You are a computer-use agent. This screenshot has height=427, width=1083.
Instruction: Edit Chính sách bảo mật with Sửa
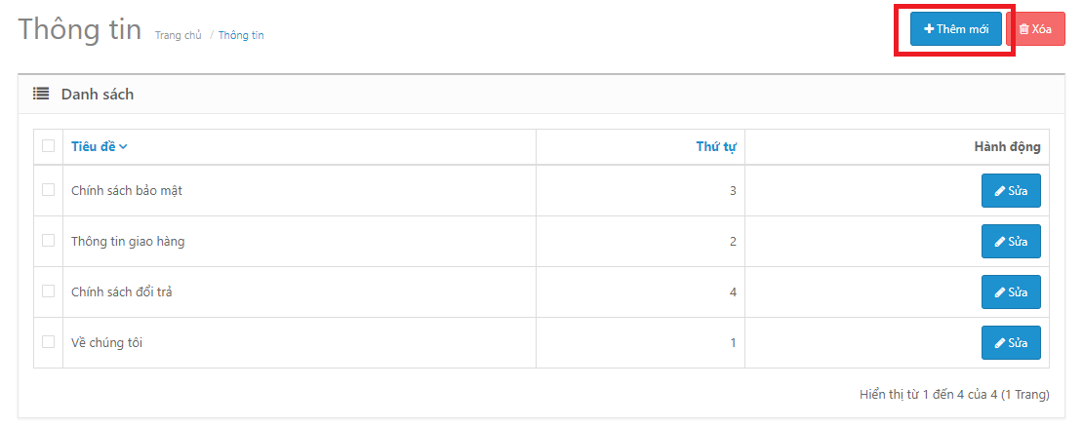click(1011, 191)
